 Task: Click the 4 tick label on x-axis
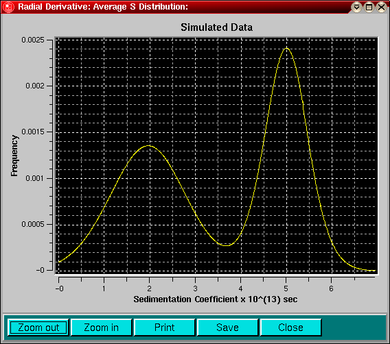coord(240,288)
